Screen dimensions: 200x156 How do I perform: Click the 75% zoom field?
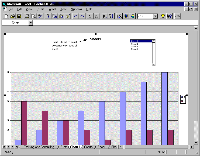tap(145, 16)
